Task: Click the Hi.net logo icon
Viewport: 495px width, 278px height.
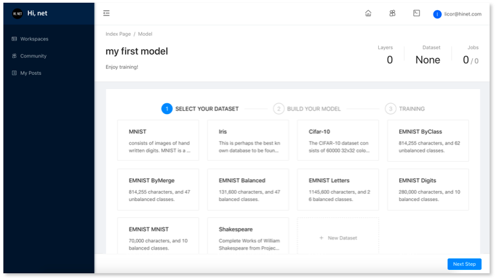Action: (x=18, y=13)
